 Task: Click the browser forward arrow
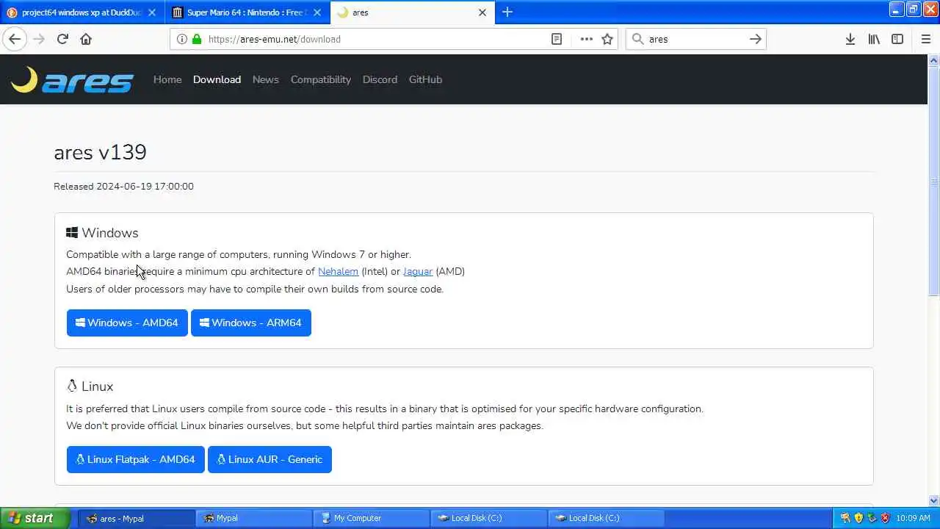(x=39, y=39)
